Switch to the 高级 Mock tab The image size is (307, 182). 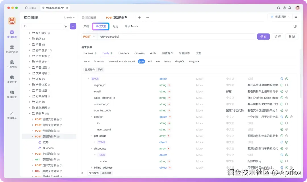[x=131, y=26]
